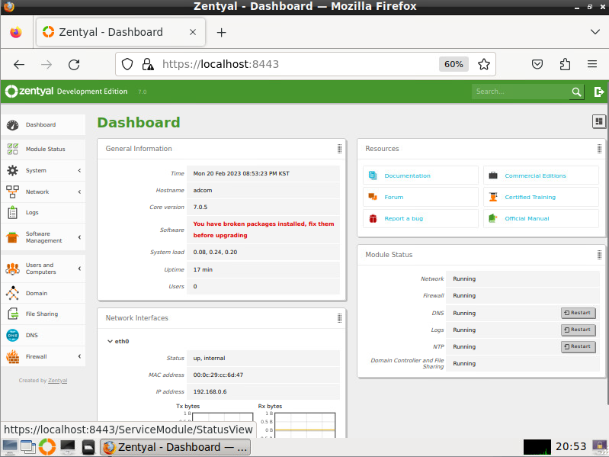Open the Logs clipboard icon
Image resolution: width=609 pixels, height=457 pixels.
[12, 213]
